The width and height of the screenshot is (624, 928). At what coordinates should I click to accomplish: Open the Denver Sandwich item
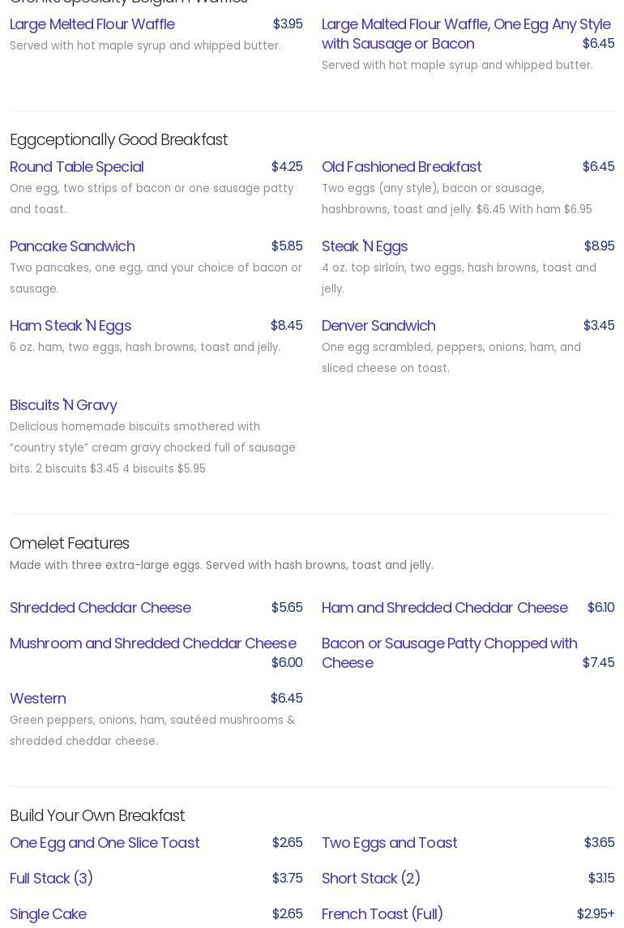(x=378, y=326)
